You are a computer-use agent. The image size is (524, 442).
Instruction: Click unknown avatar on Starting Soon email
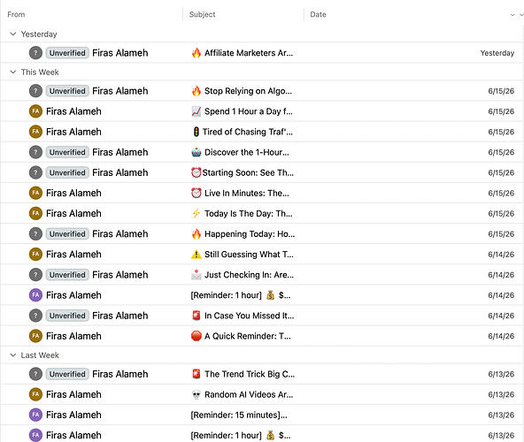click(x=35, y=172)
